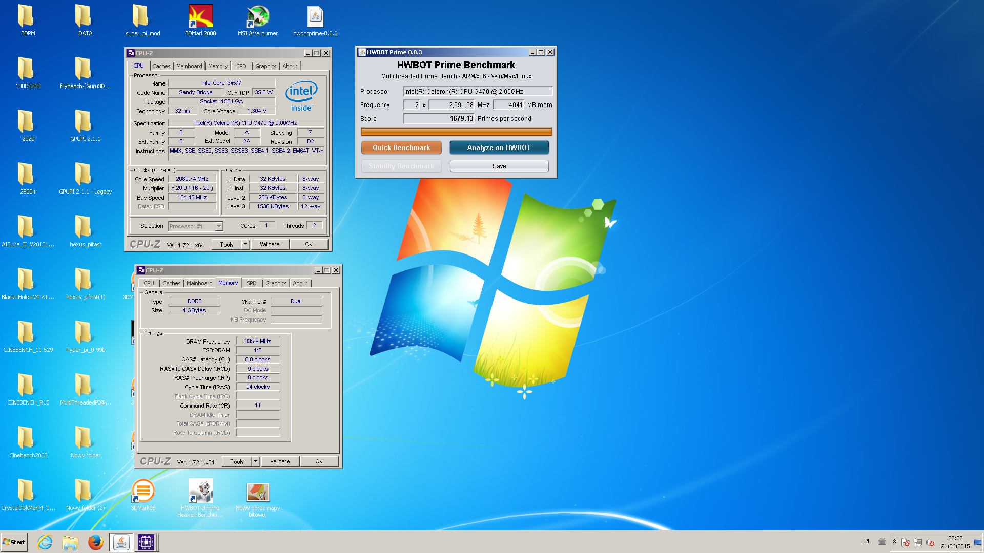Viewport: 984px width, 553px height.
Task: Click the muted speaker volume tray icon
Action: [x=930, y=542]
